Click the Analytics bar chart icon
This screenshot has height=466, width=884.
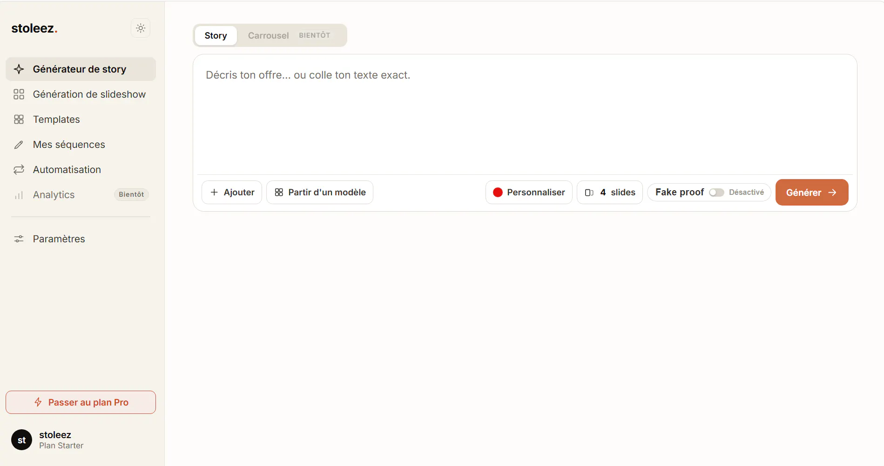[19, 195]
